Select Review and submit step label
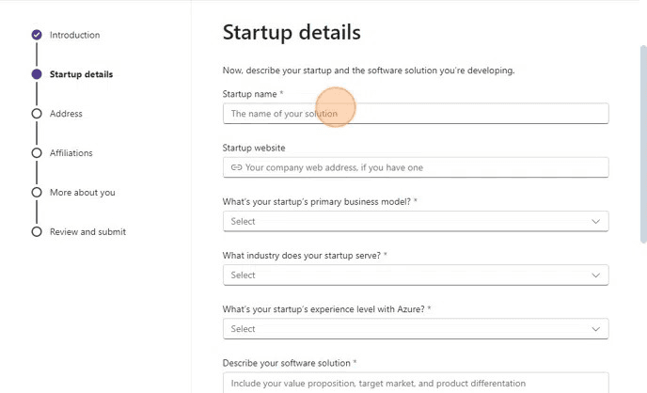This screenshot has width=647, height=393. (87, 232)
